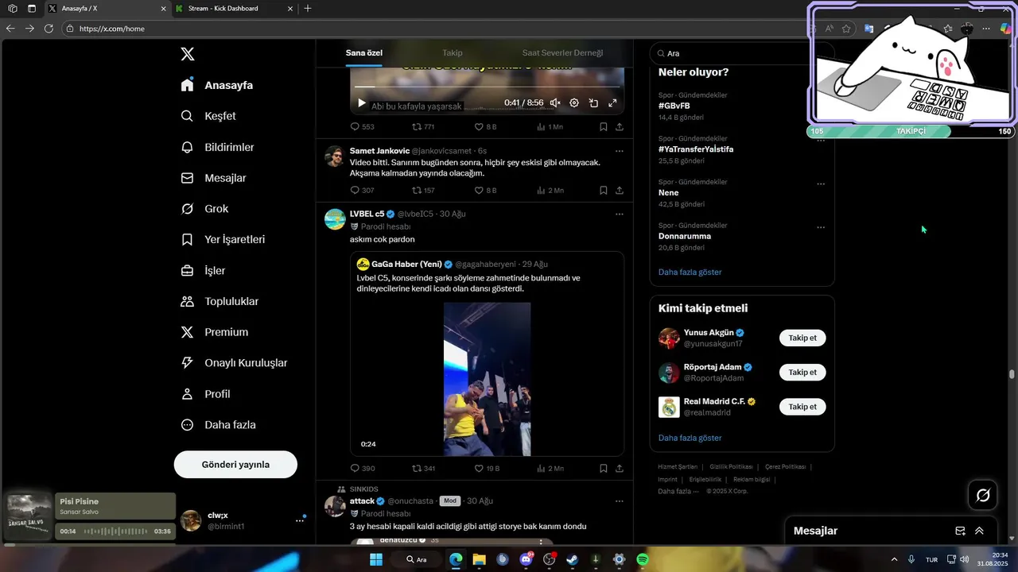
Task: Open Profil page
Action: [205, 394]
